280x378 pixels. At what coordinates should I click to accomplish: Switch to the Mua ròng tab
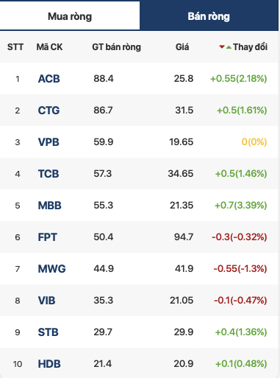click(70, 16)
